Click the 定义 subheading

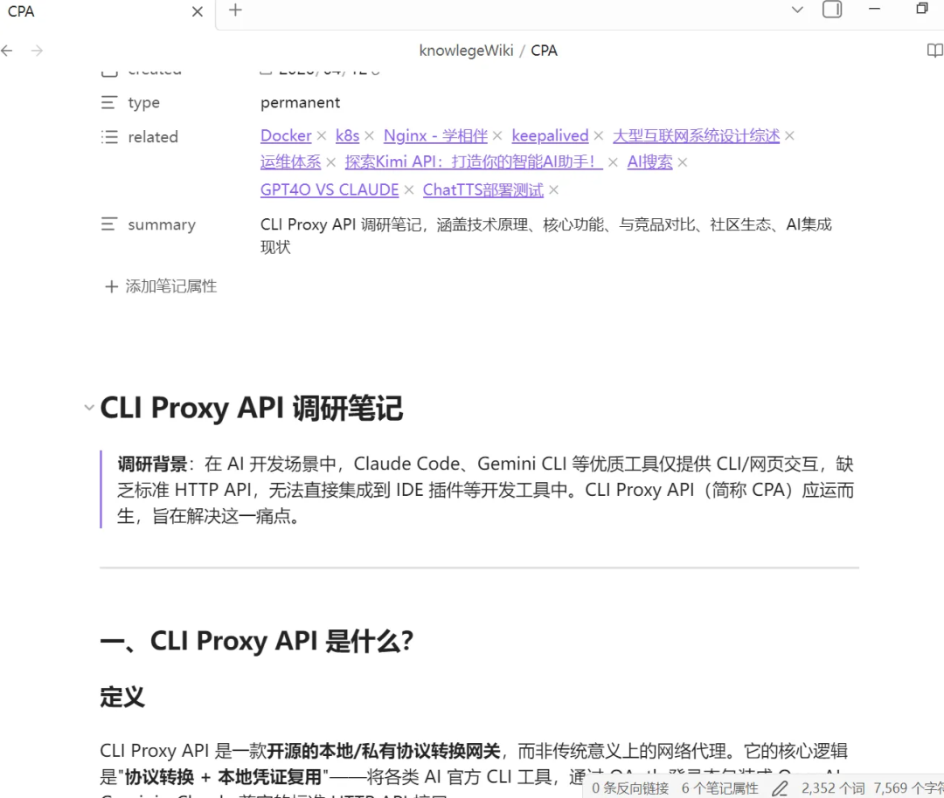pyautogui.click(x=122, y=697)
